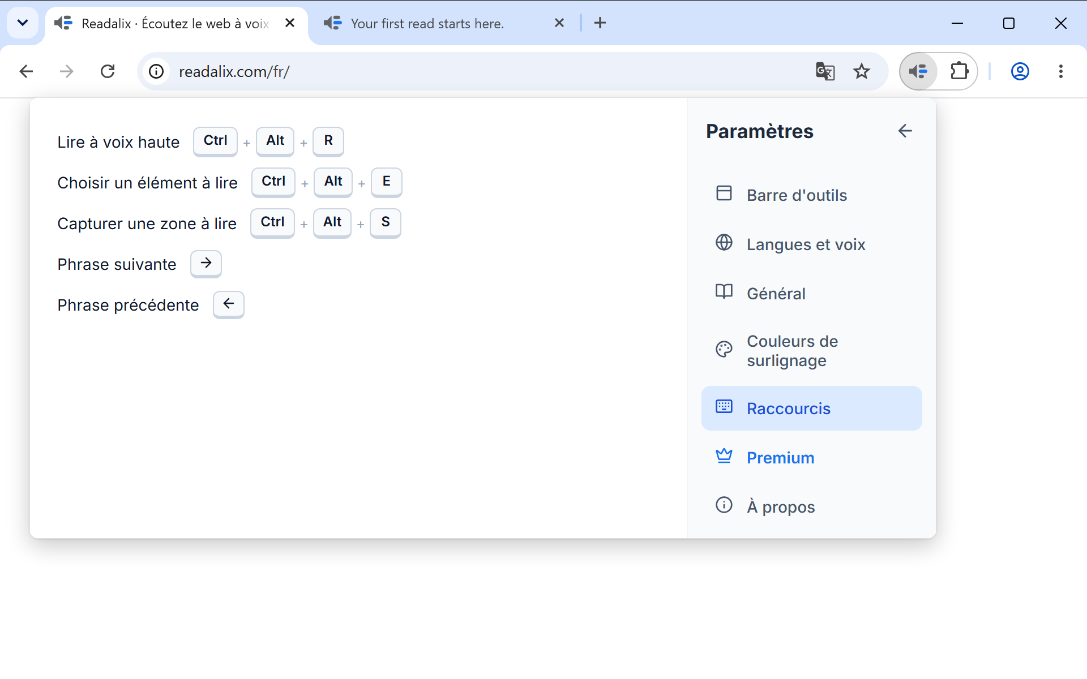The height and width of the screenshot is (679, 1087).
Task: Reload the current page
Action: tap(108, 71)
